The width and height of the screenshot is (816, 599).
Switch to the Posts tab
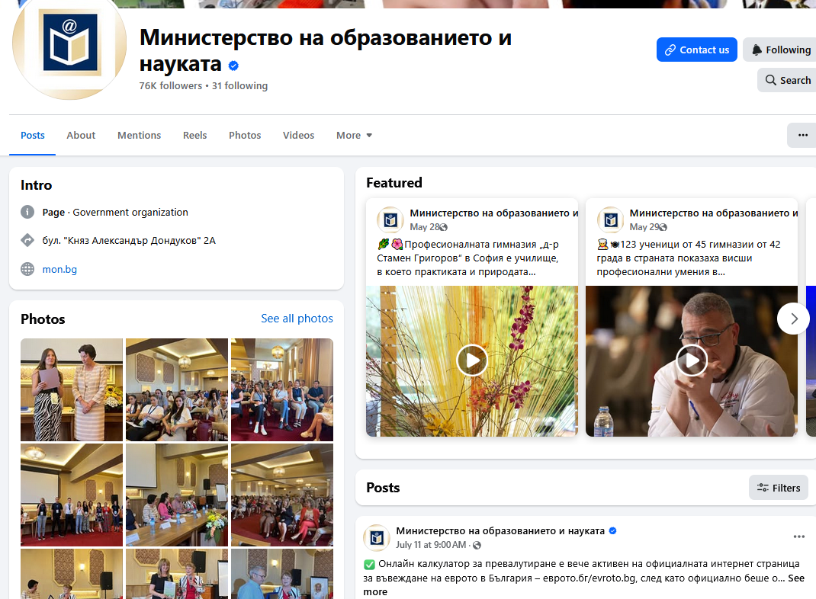click(x=32, y=135)
